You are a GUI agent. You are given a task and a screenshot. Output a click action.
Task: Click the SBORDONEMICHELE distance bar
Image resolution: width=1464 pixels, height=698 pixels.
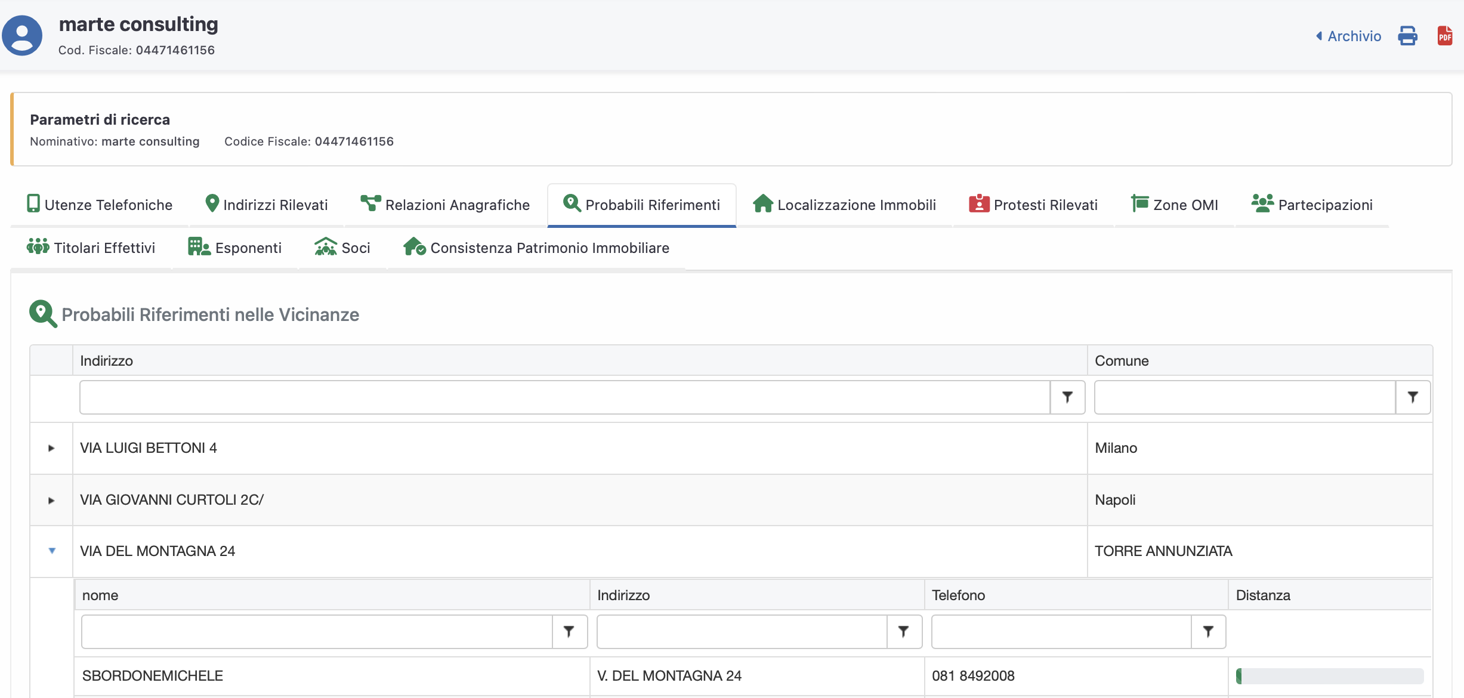(1330, 676)
